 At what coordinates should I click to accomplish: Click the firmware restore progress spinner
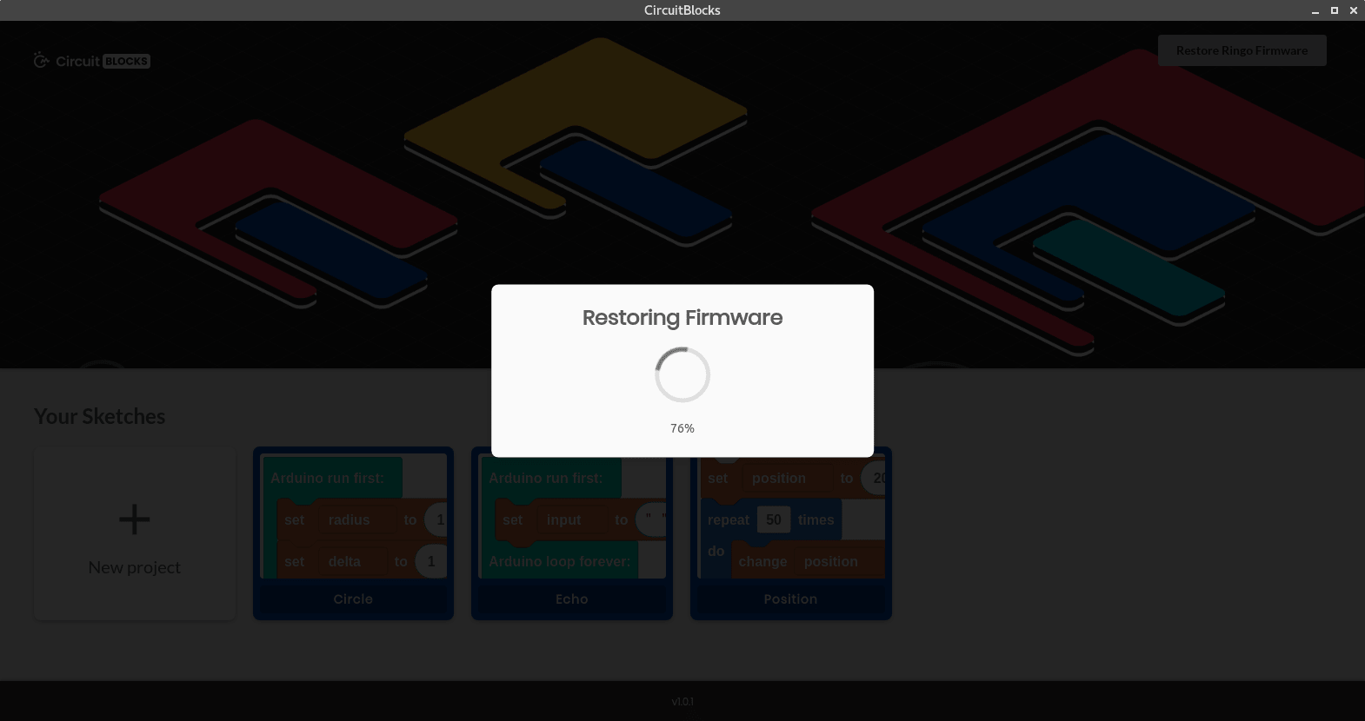(682, 374)
